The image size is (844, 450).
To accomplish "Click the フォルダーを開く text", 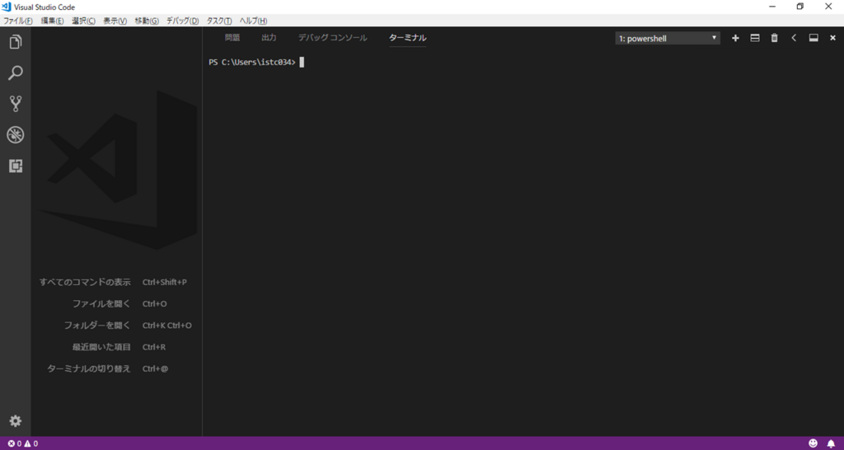I will click(97, 325).
